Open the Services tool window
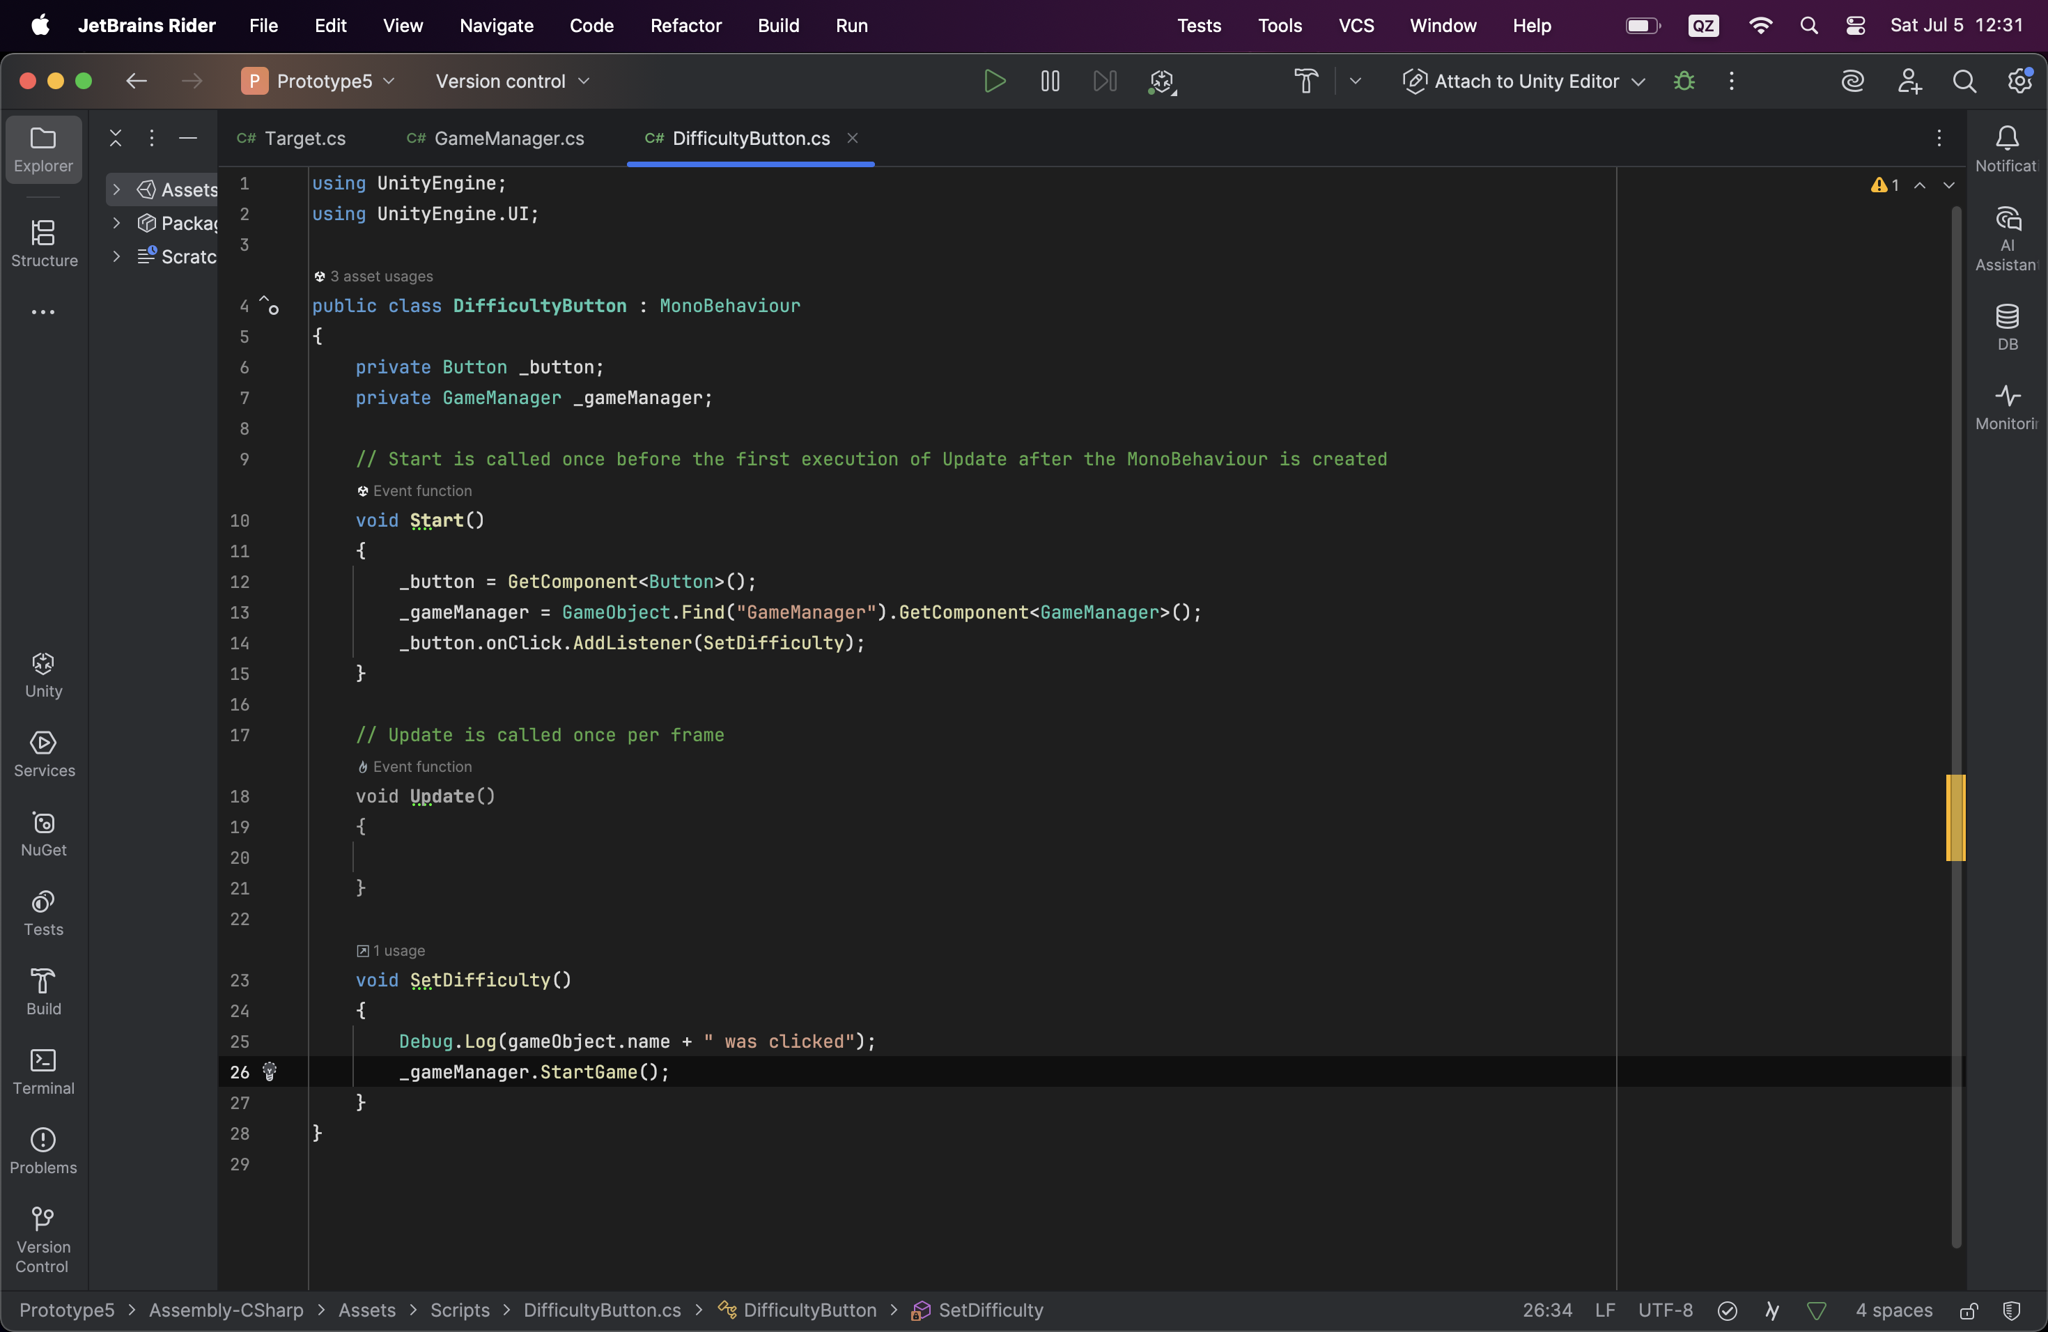Viewport: 2048px width, 1332px height. coord(43,754)
